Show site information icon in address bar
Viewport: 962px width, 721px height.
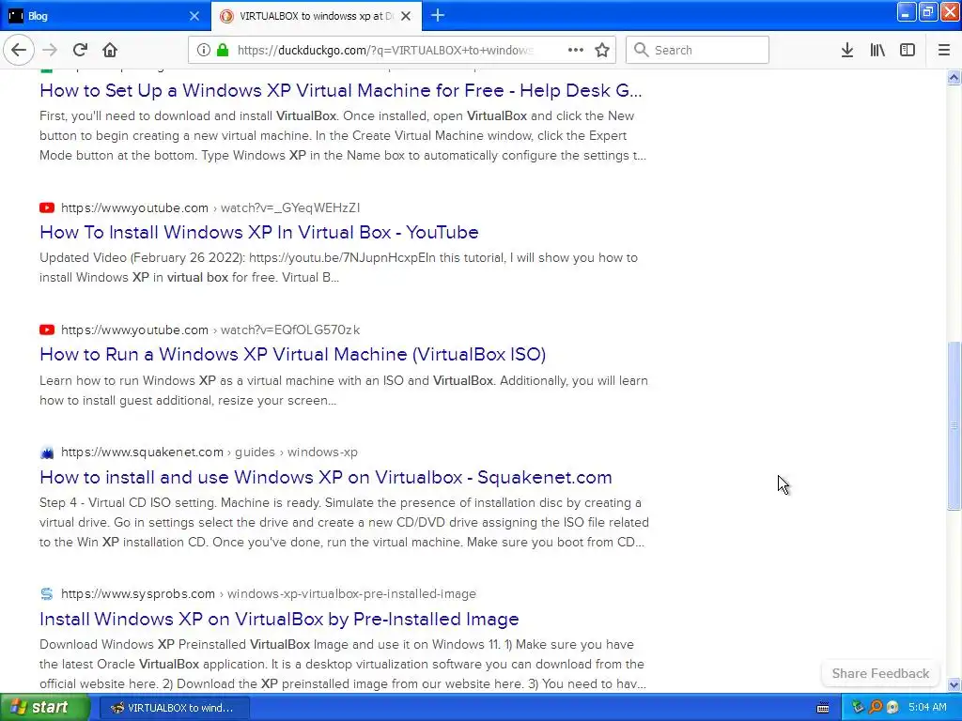click(203, 50)
